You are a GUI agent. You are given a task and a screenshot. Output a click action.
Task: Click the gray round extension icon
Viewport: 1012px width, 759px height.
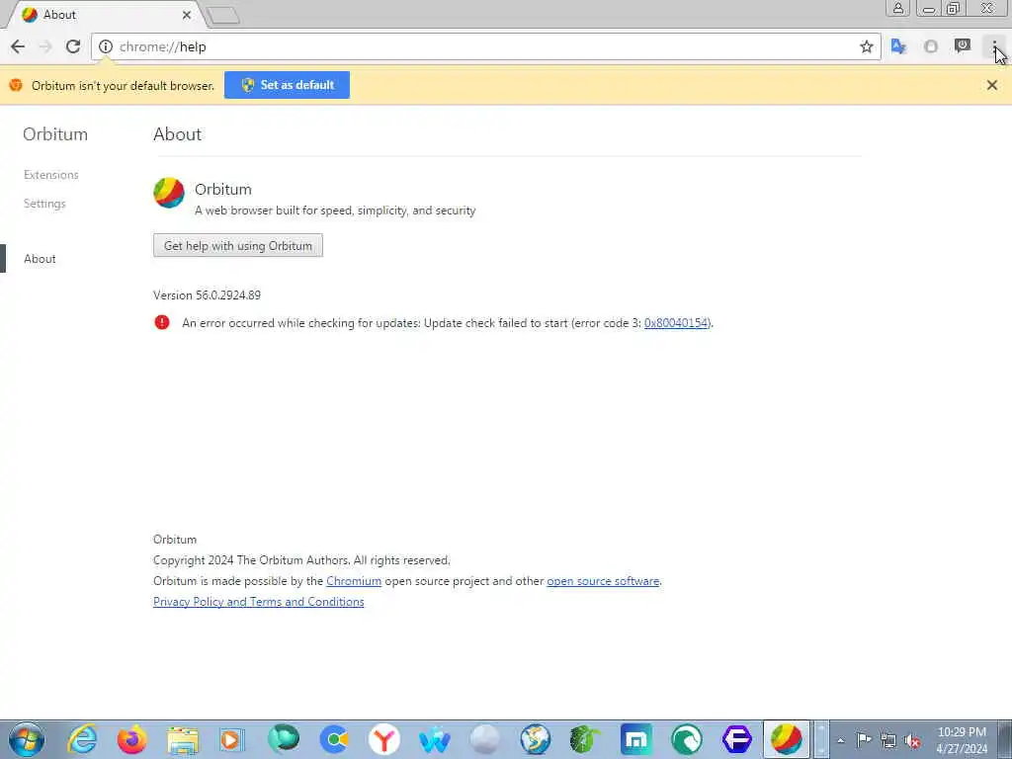(x=931, y=46)
